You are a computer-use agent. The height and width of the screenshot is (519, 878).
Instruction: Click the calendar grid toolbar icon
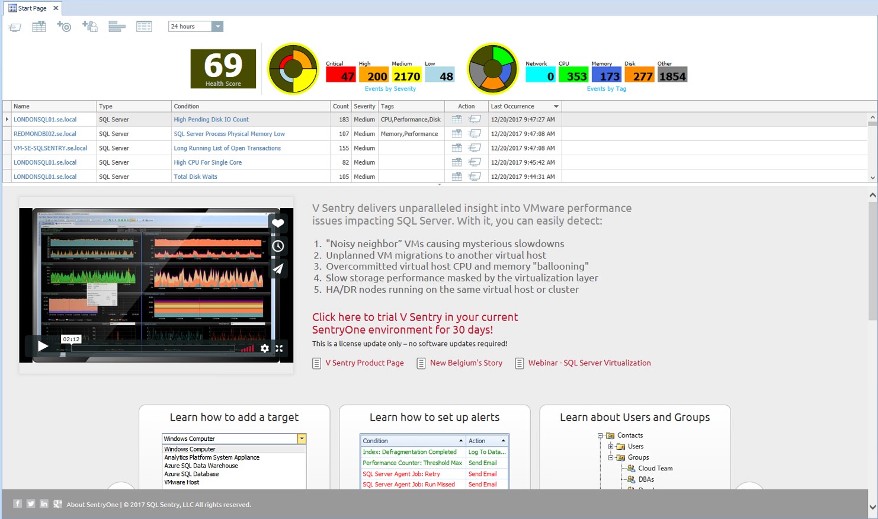[x=39, y=27]
